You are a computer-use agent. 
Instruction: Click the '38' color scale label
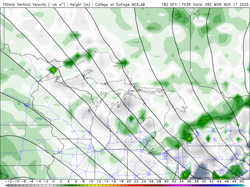[197, 181]
